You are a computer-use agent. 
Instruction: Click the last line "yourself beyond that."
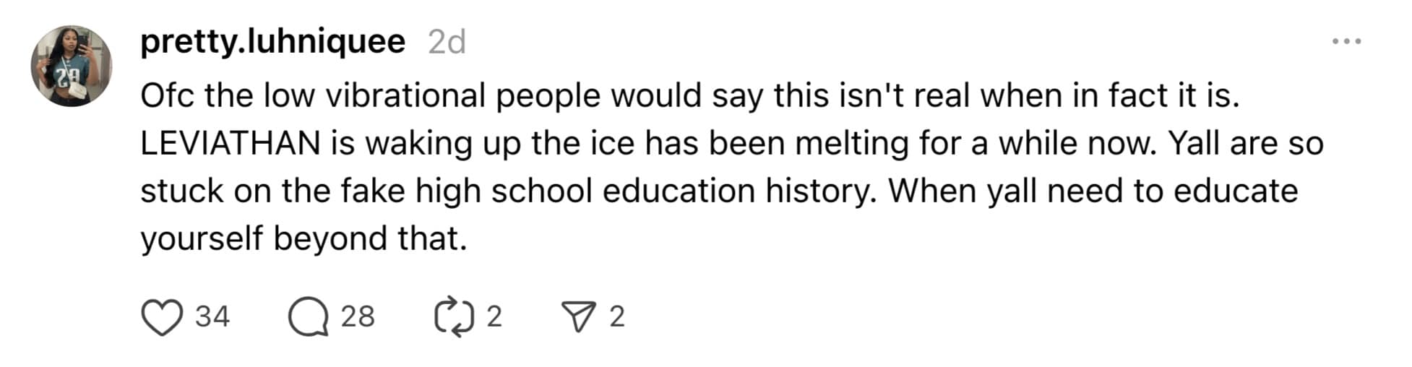click(x=304, y=238)
